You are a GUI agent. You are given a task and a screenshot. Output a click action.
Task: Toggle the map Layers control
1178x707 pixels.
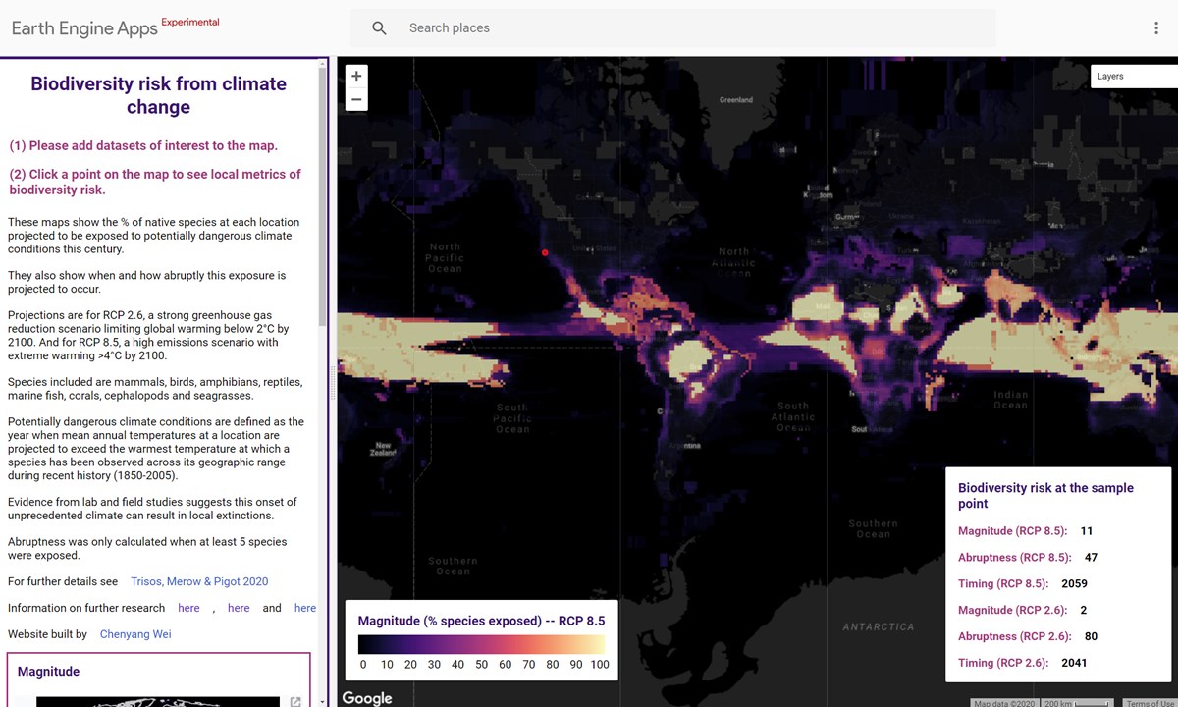pos(1110,76)
